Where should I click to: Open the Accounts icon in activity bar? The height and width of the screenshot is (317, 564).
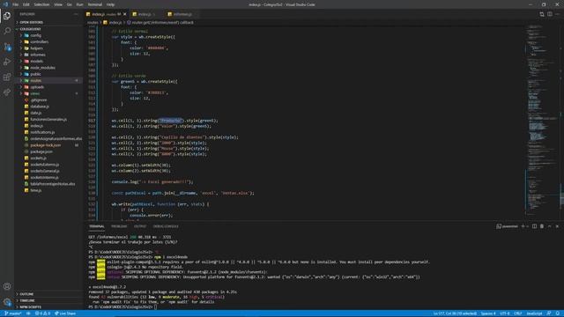[x=7, y=286]
